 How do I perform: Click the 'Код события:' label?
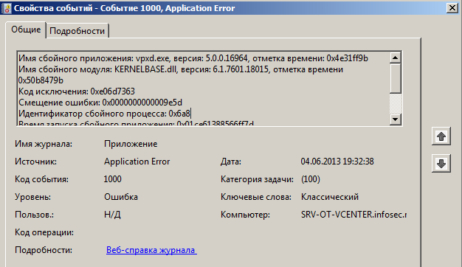[x=41, y=179]
